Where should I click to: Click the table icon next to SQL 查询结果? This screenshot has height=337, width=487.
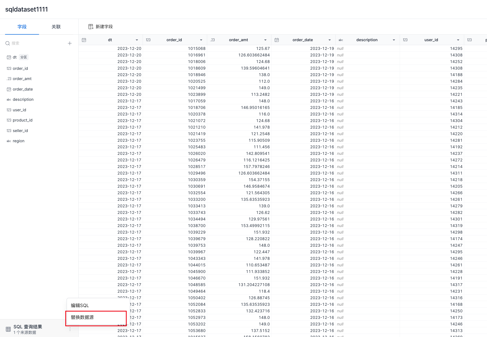pos(8,329)
